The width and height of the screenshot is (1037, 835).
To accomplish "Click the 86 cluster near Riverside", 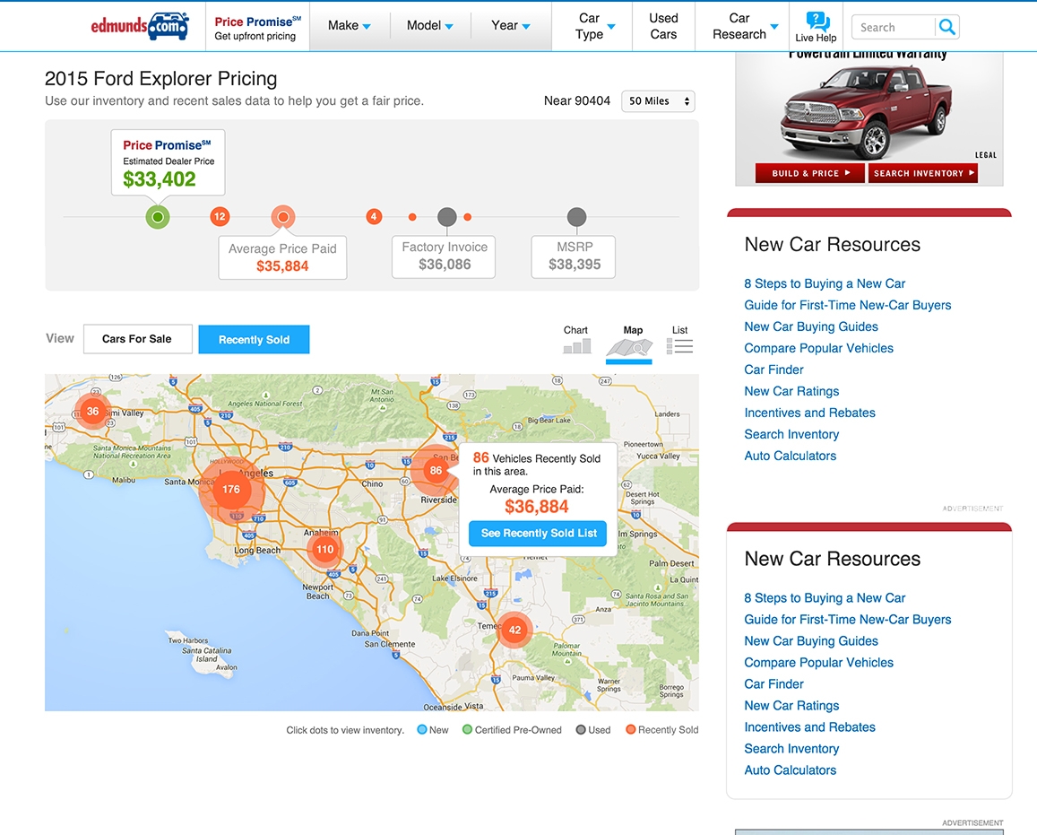I will pyautogui.click(x=436, y=471).
